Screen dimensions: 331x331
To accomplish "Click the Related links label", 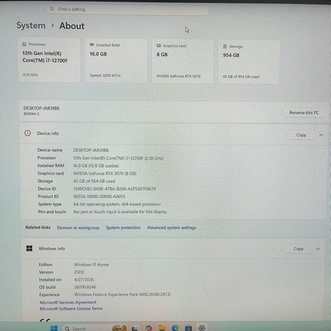I will (38, 228).
